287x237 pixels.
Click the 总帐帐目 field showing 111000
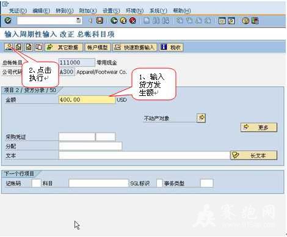(x=77, y=62)
